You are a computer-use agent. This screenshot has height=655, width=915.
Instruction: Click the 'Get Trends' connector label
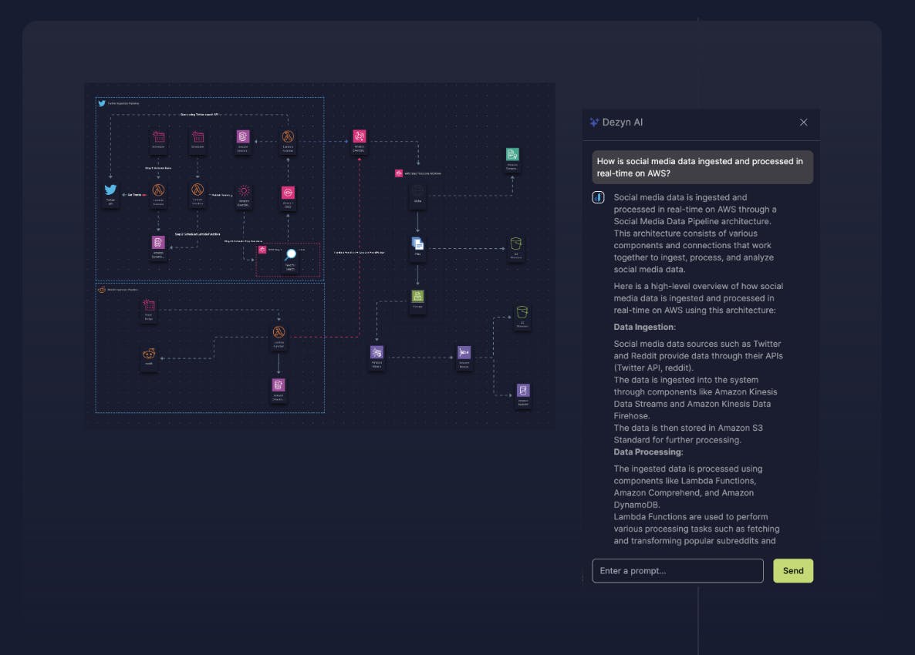point(135,195)
